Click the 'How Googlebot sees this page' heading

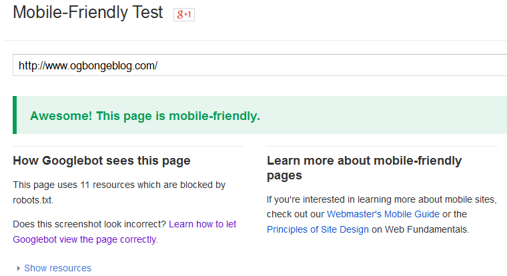point(101,161)
